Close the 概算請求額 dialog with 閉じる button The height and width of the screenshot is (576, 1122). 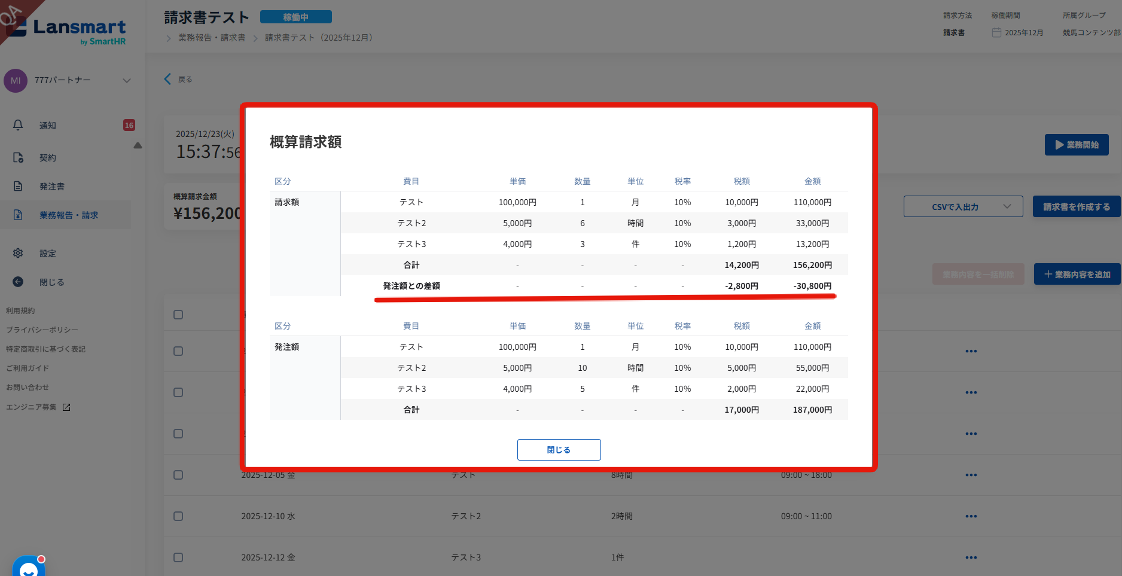(559, 450)
